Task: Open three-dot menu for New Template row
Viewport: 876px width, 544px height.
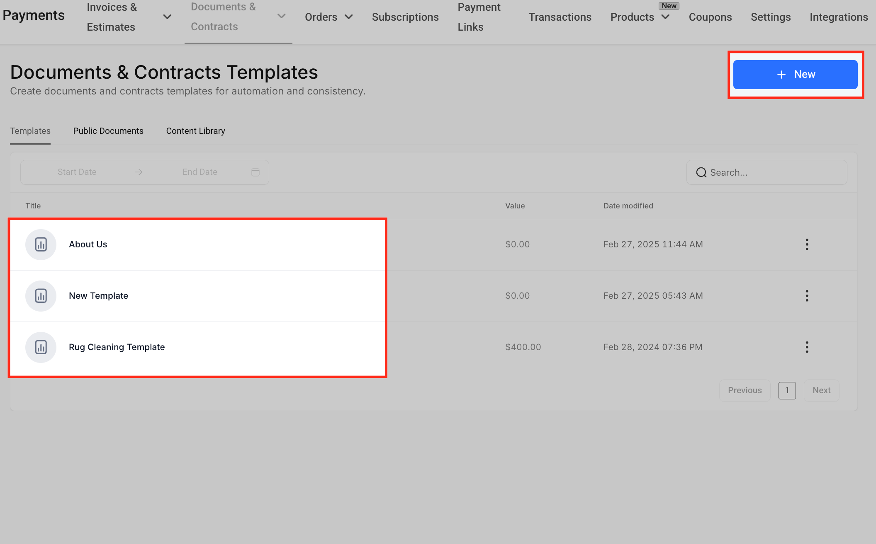Action: 807,296
